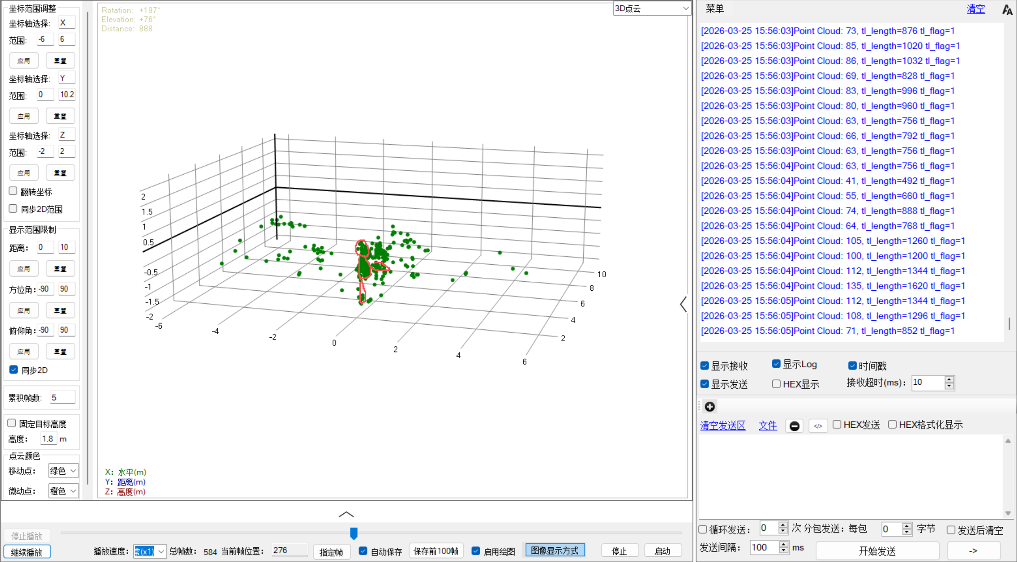1017x562 pixels.
Task: Click the upward chevron below the 3D plot
Action: point(346,515)
